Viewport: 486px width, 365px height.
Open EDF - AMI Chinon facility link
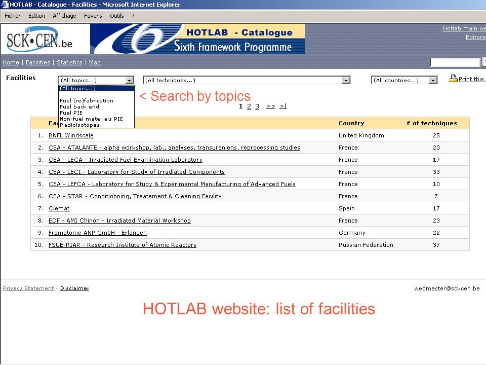[119, 221]
